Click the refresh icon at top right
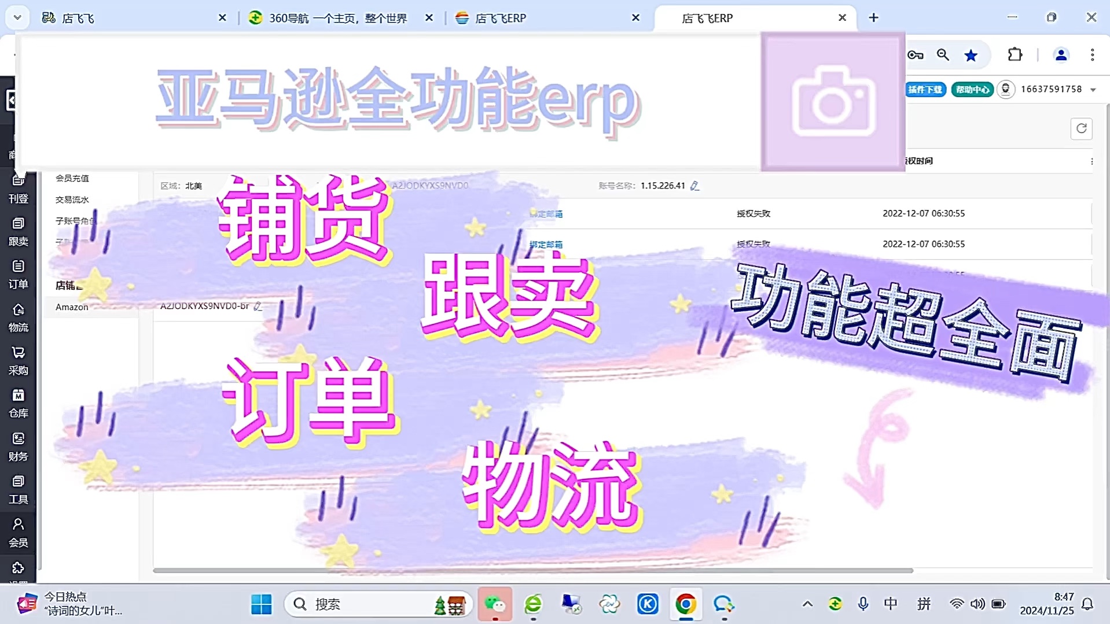Image resolution: width=1110 pixels, height=624 pixels. 1081,128
